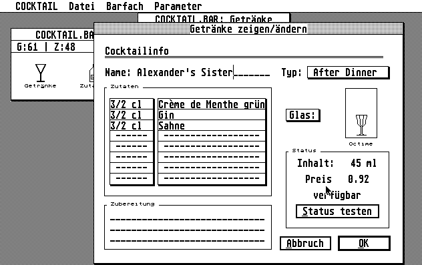422x265 pixels.
Task: Click the Preis value 0.92
Action: 358,179
